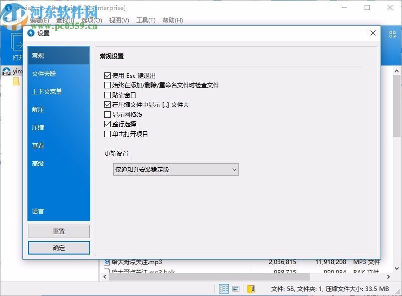Click the 重置 button to reset settings
The height and width of the screenshot is (296, 402).
pos(58,231)
